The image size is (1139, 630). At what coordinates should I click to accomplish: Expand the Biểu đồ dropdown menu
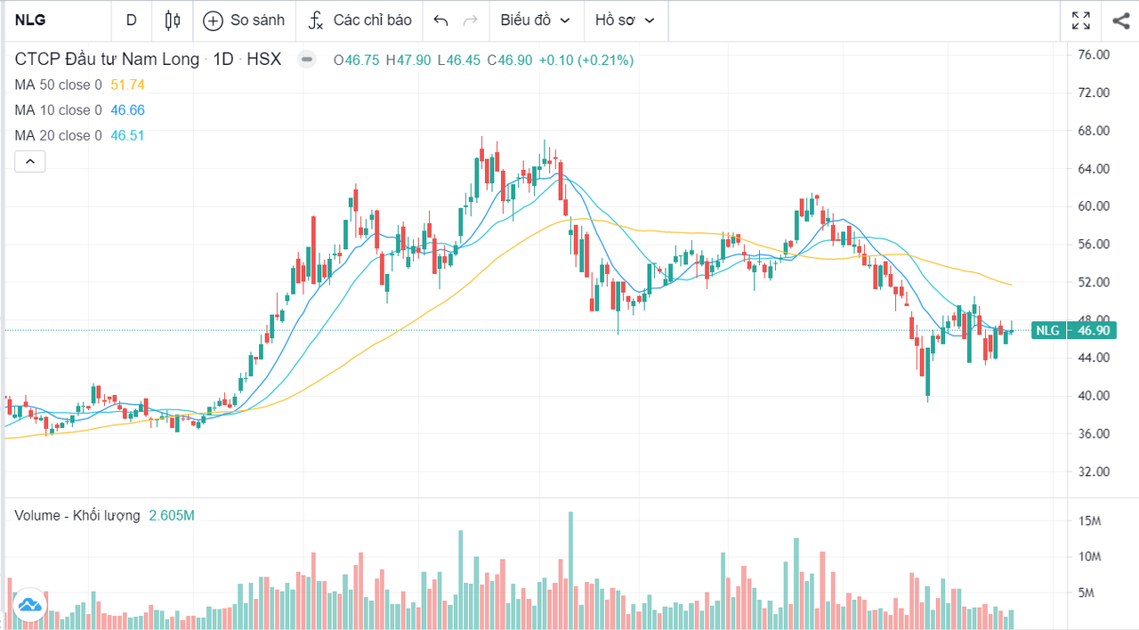[536, 20]
